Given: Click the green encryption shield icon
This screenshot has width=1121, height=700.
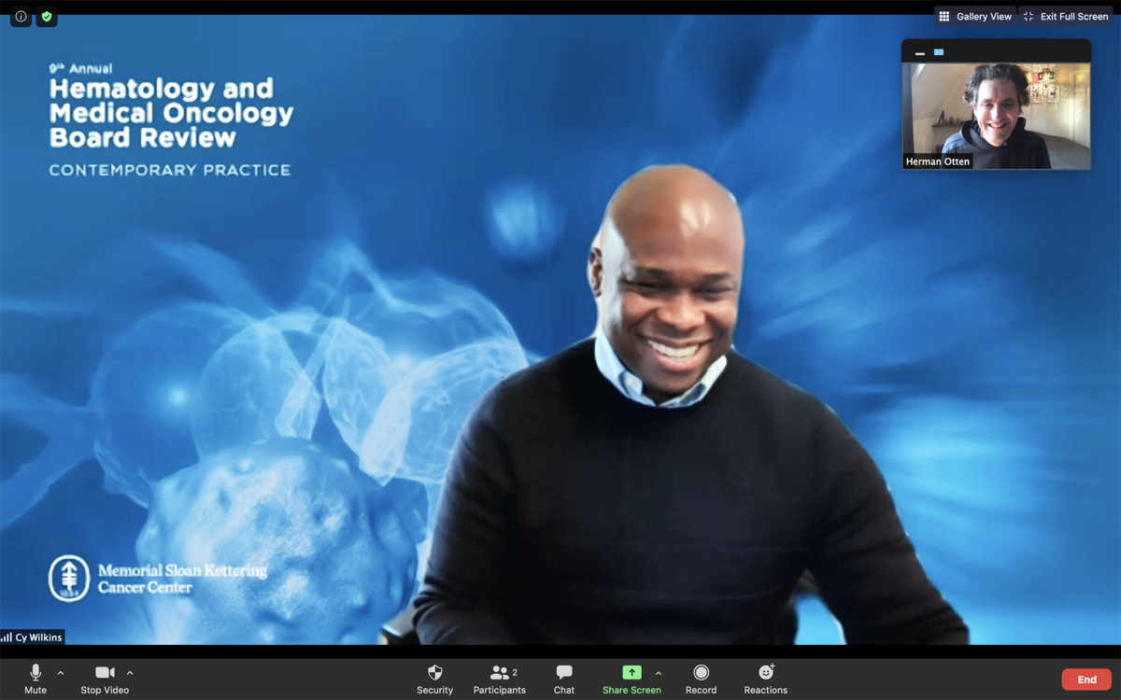Looking at the screenshot, I should (47, 17).
